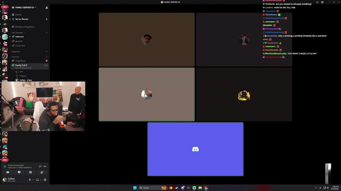The width and height of the screenshot is (341, 191).
Task: Open the server with 16 badge
Action: pos(5,153)
